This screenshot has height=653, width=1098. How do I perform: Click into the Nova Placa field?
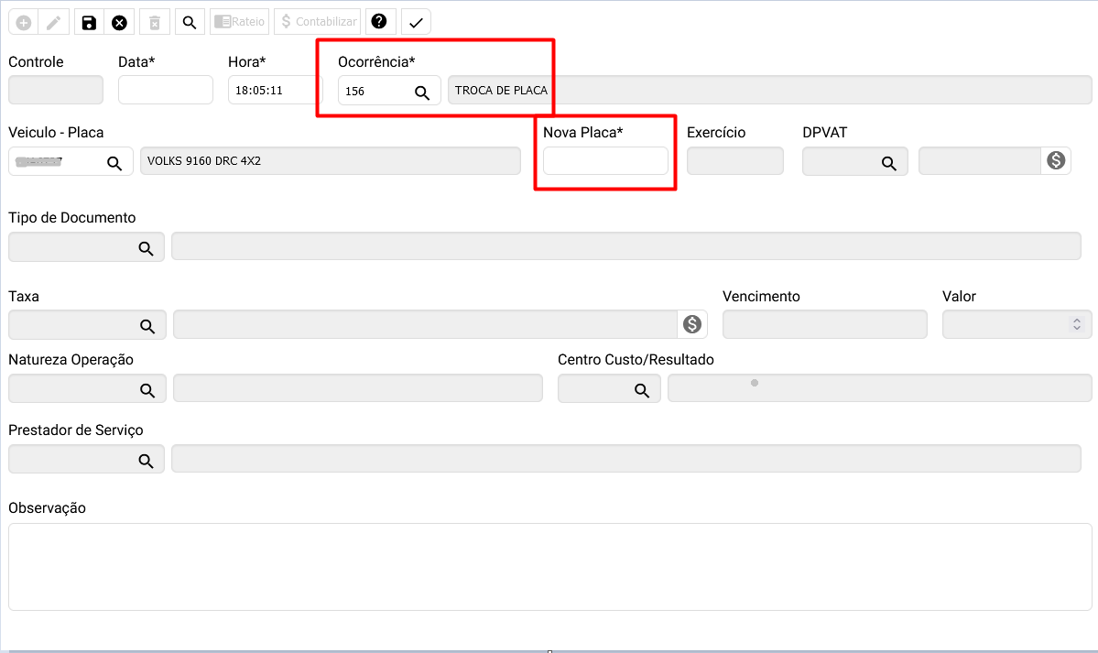(x=605, y=161)
